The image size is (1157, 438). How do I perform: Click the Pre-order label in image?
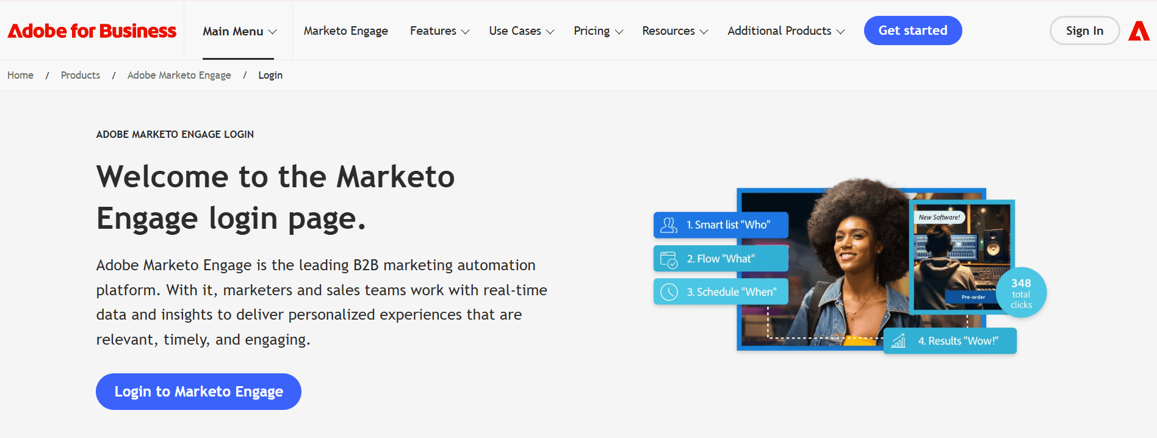973,297
